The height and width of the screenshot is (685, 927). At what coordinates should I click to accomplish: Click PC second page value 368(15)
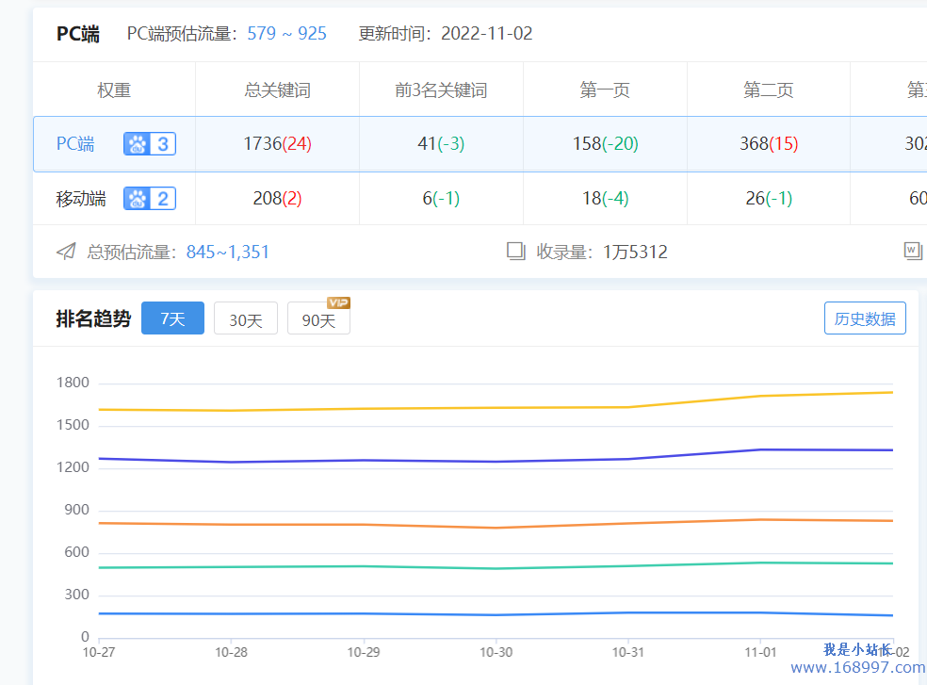point(769,144)
